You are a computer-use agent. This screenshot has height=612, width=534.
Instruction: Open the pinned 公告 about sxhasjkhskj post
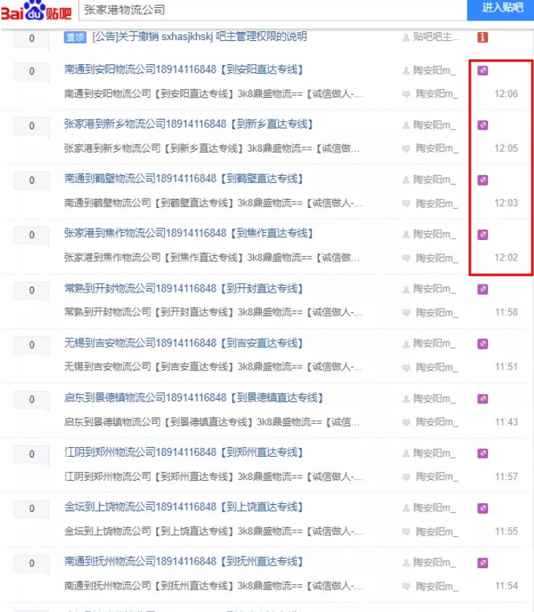click(x=199, y=37)
